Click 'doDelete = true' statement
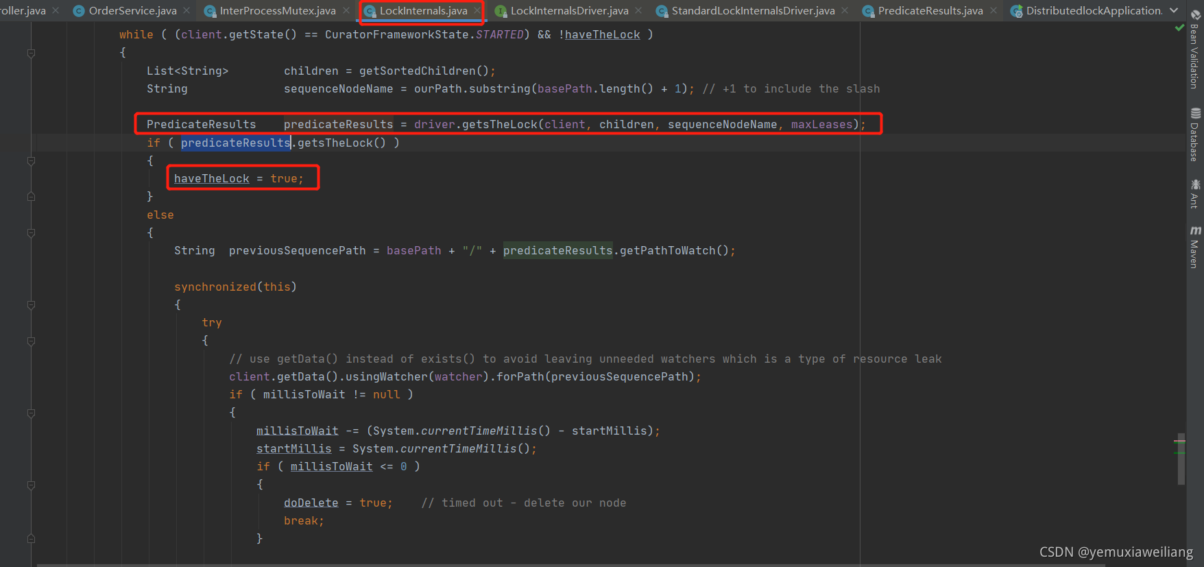 [338, 503]
